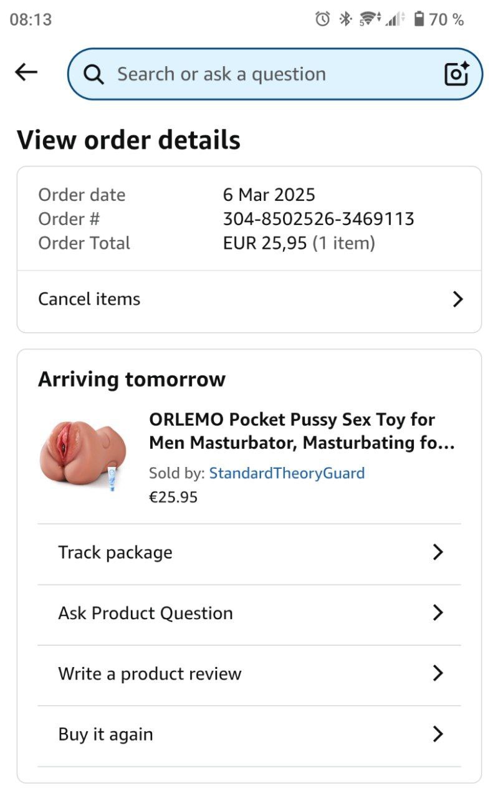Screen dimensions: 498x798
Task: Tap the battery status icon
Action: [419, 19]
